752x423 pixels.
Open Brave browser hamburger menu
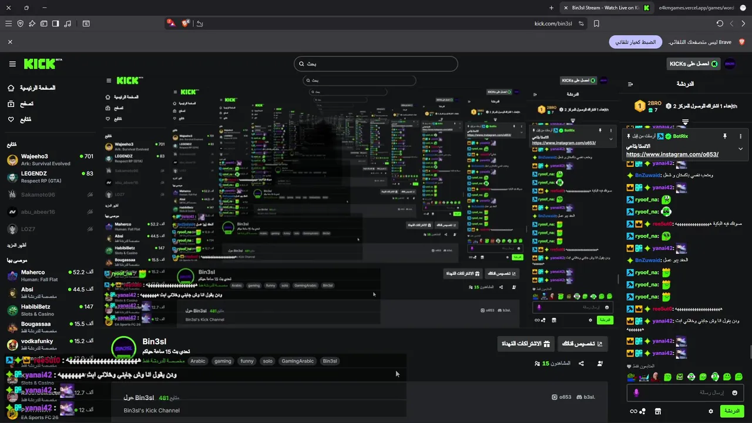tap(8, 23)
